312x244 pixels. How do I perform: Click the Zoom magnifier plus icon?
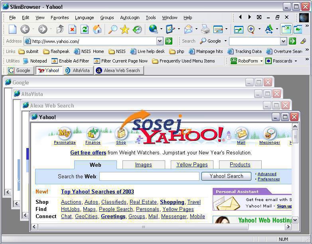(251, 29)
